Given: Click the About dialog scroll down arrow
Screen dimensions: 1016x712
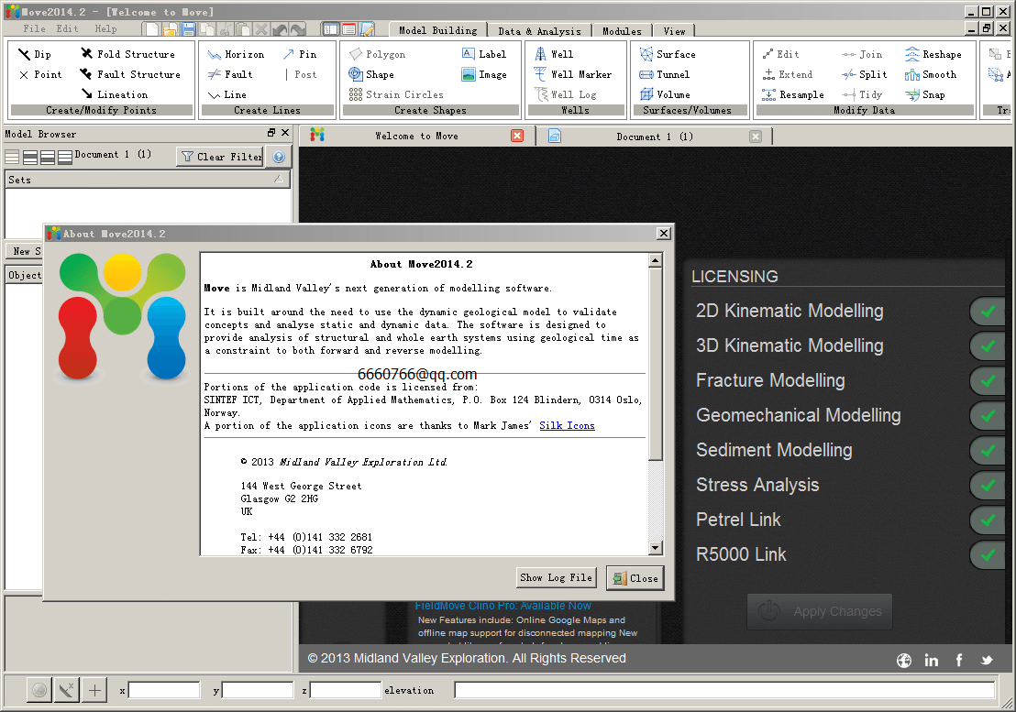Looking at the screenshot, I should point(655,548).
